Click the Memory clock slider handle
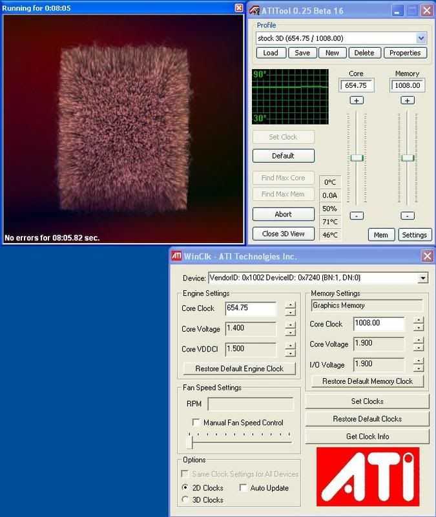436x517 pixels. 408,158
